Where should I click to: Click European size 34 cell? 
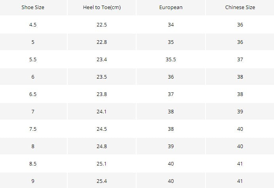[171, 24]
